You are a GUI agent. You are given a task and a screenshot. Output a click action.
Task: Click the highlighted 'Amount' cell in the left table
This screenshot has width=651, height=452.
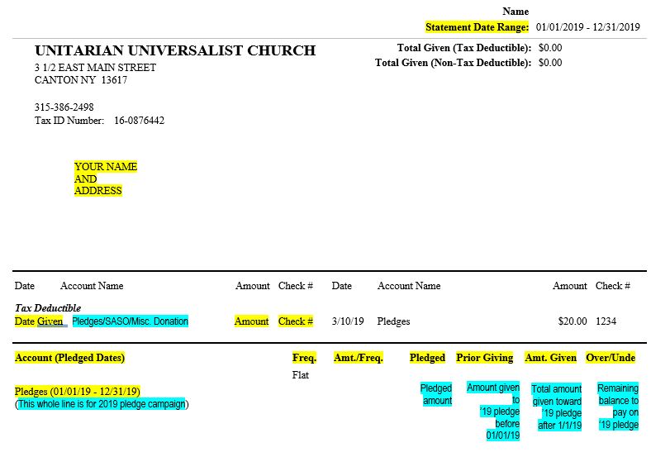(252, 321)
